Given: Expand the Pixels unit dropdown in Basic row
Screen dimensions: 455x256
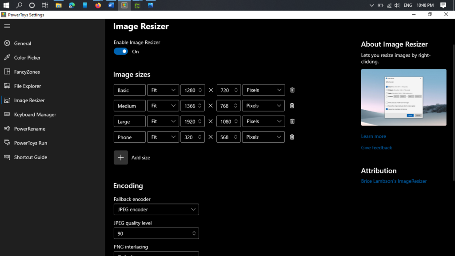Looking at the screenshot, I should (263, 90).
